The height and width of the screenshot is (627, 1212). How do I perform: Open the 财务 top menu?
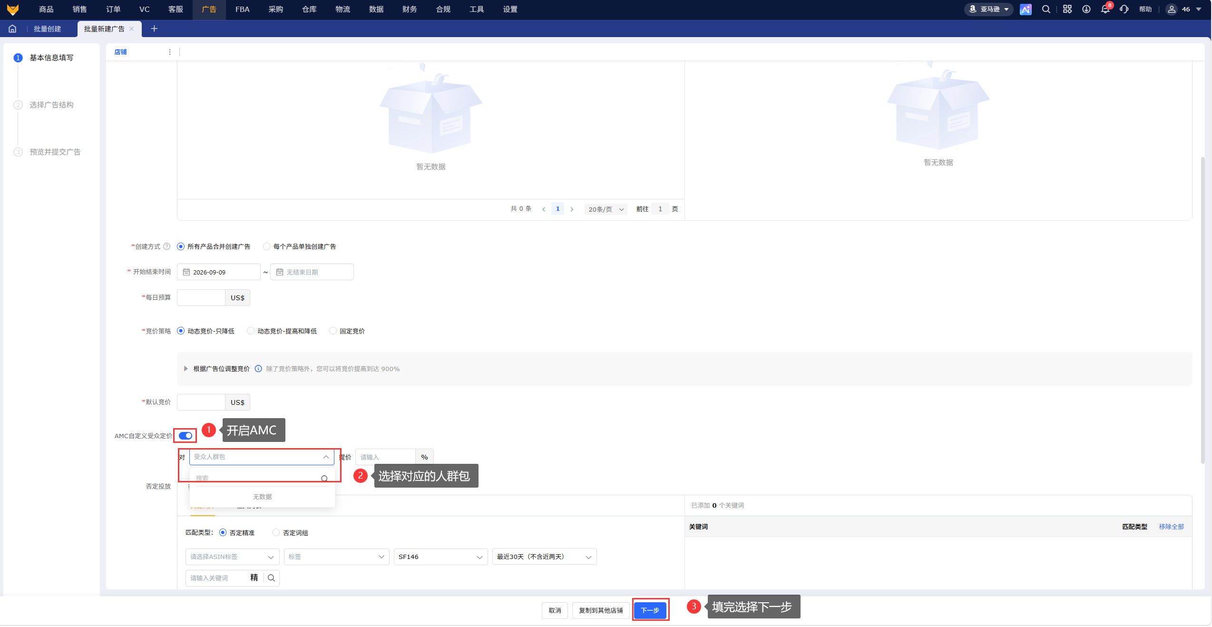pyautogui.click(x=410, y=10)
